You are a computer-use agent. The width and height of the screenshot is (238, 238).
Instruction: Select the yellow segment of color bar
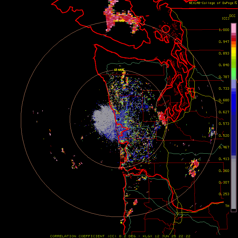coord(234,52)
